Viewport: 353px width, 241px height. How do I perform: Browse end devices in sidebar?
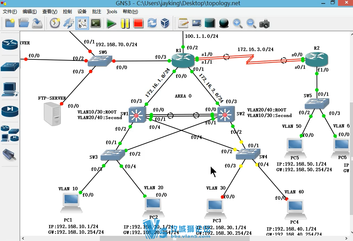[10, 90]
